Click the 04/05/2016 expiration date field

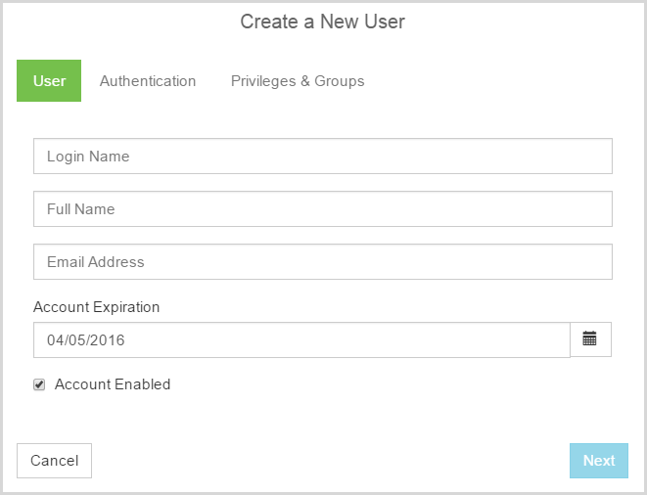(x=301, y=339)
